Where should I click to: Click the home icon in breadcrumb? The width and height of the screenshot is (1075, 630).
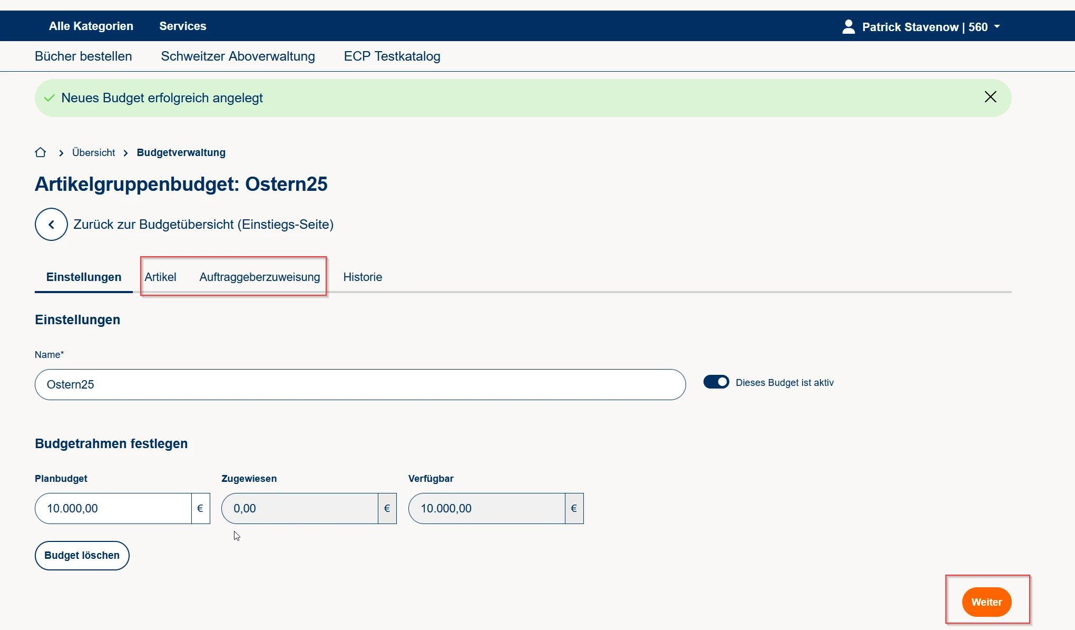point(41,153)
